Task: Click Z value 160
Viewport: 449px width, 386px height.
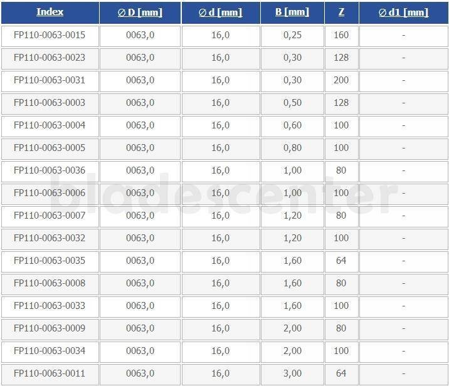Action: coord(341,35)
